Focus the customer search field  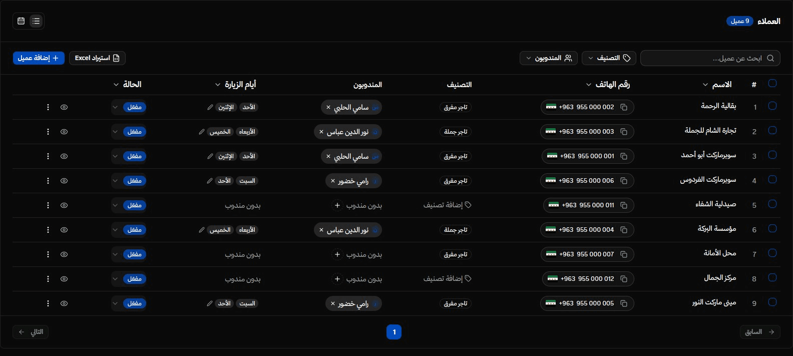[710, 58]
